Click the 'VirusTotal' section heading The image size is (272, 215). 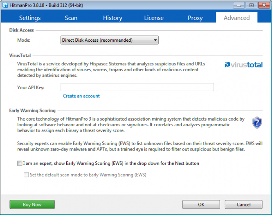(x=20, y=55)
